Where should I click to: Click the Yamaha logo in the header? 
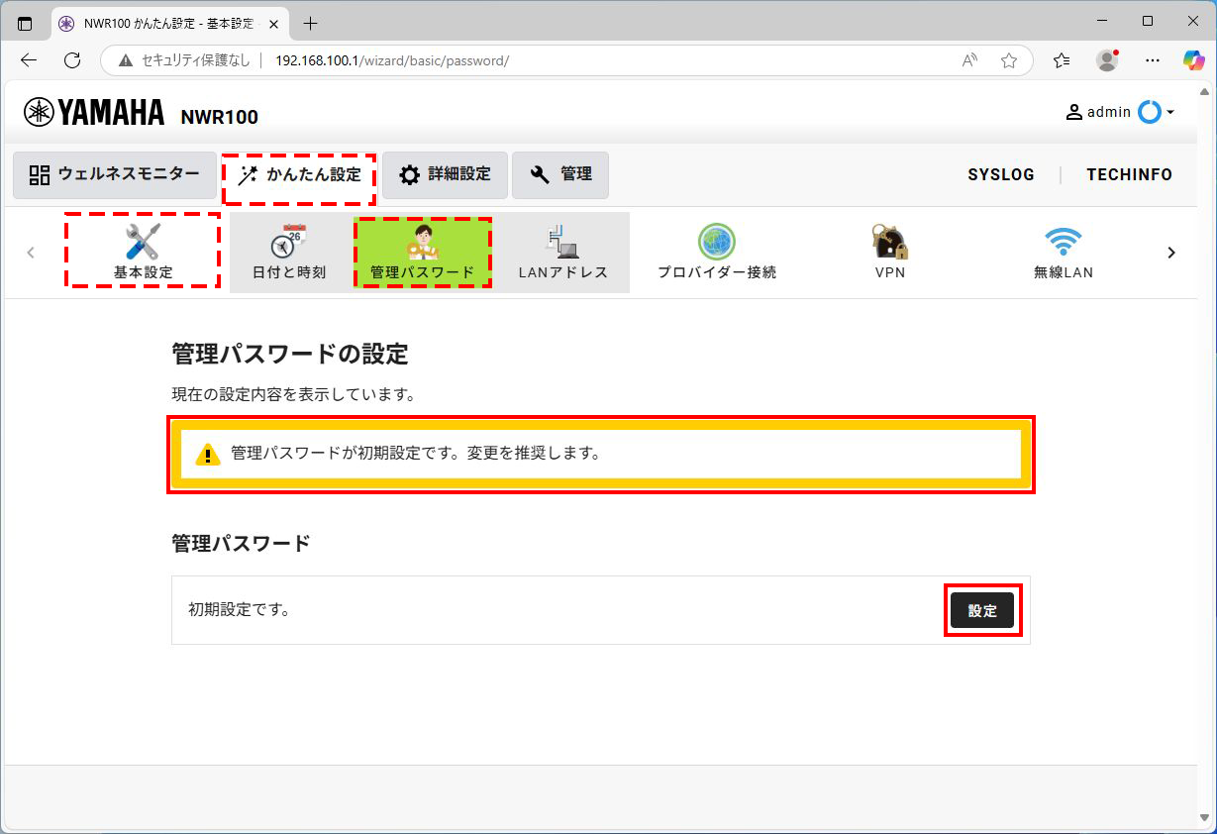[x=94, y=112]
